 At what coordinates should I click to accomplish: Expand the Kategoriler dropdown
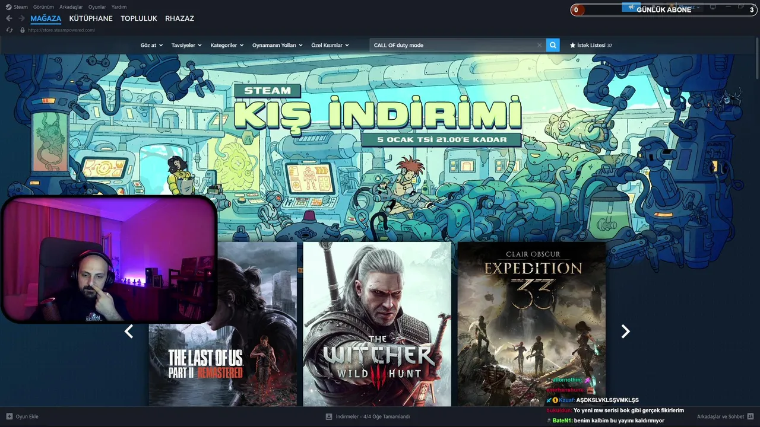coord(227,45)
